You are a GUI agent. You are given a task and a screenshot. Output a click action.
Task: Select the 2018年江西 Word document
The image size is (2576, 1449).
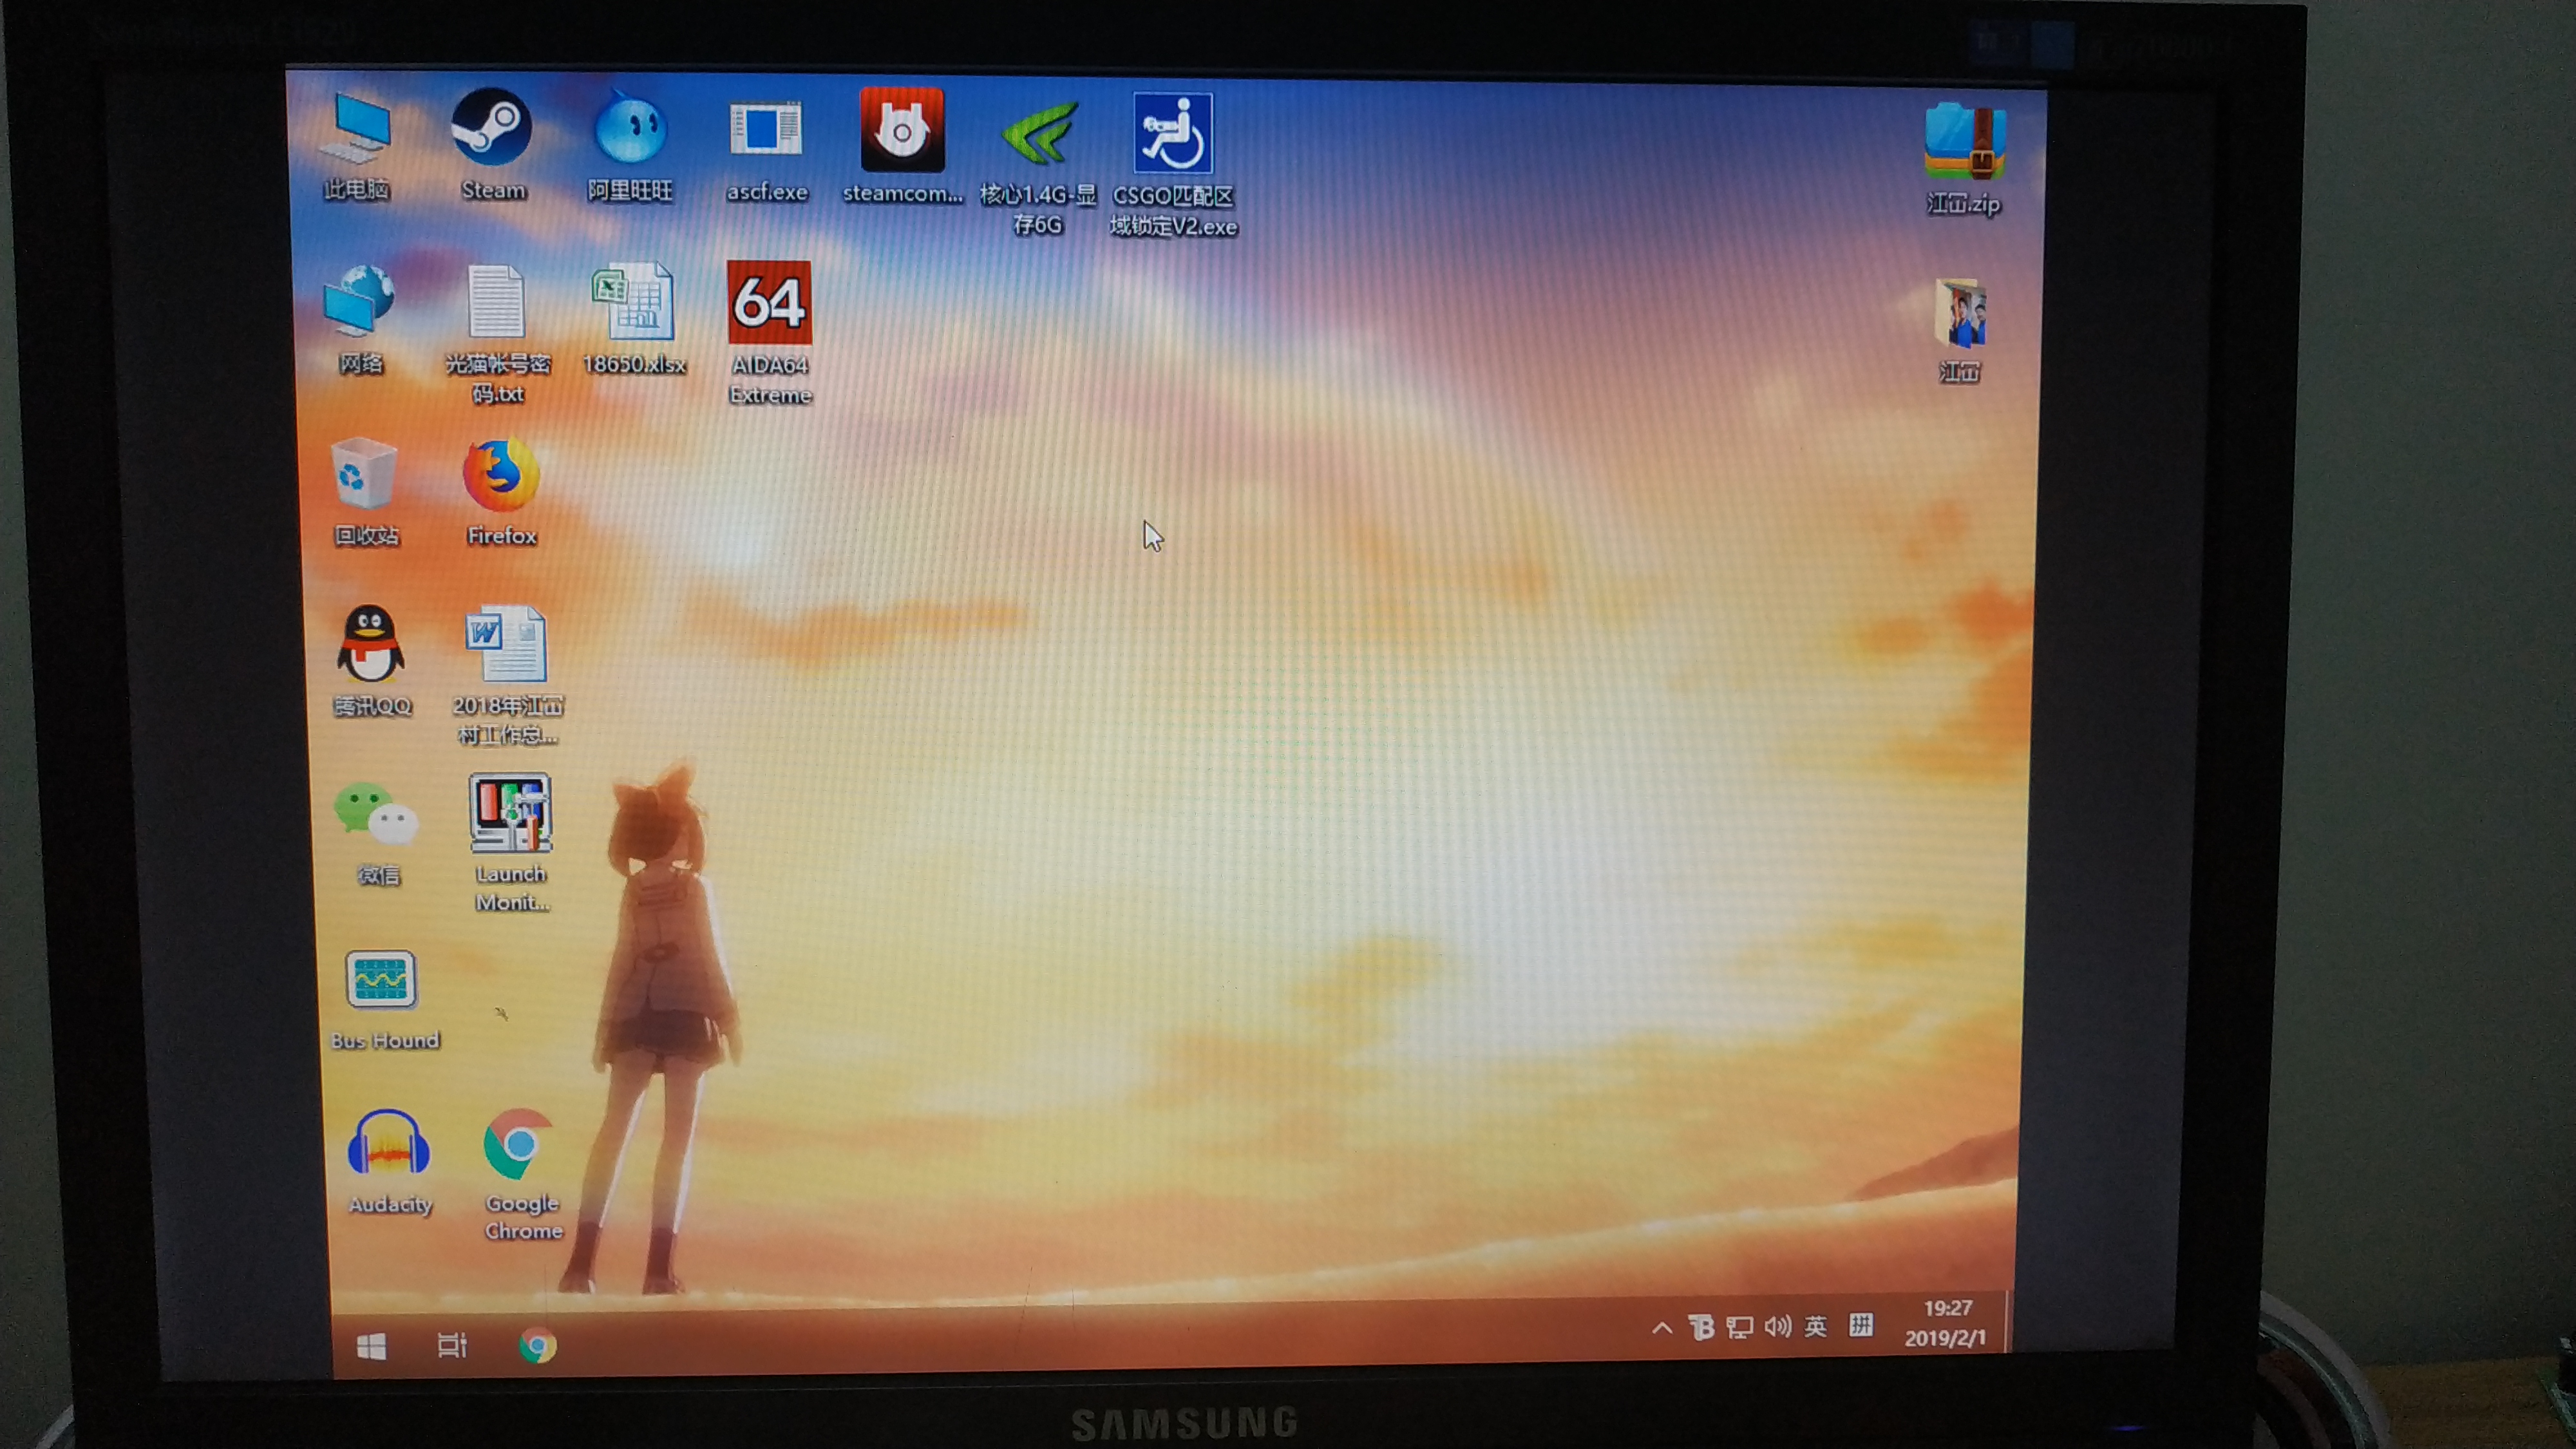pos(508,676)
